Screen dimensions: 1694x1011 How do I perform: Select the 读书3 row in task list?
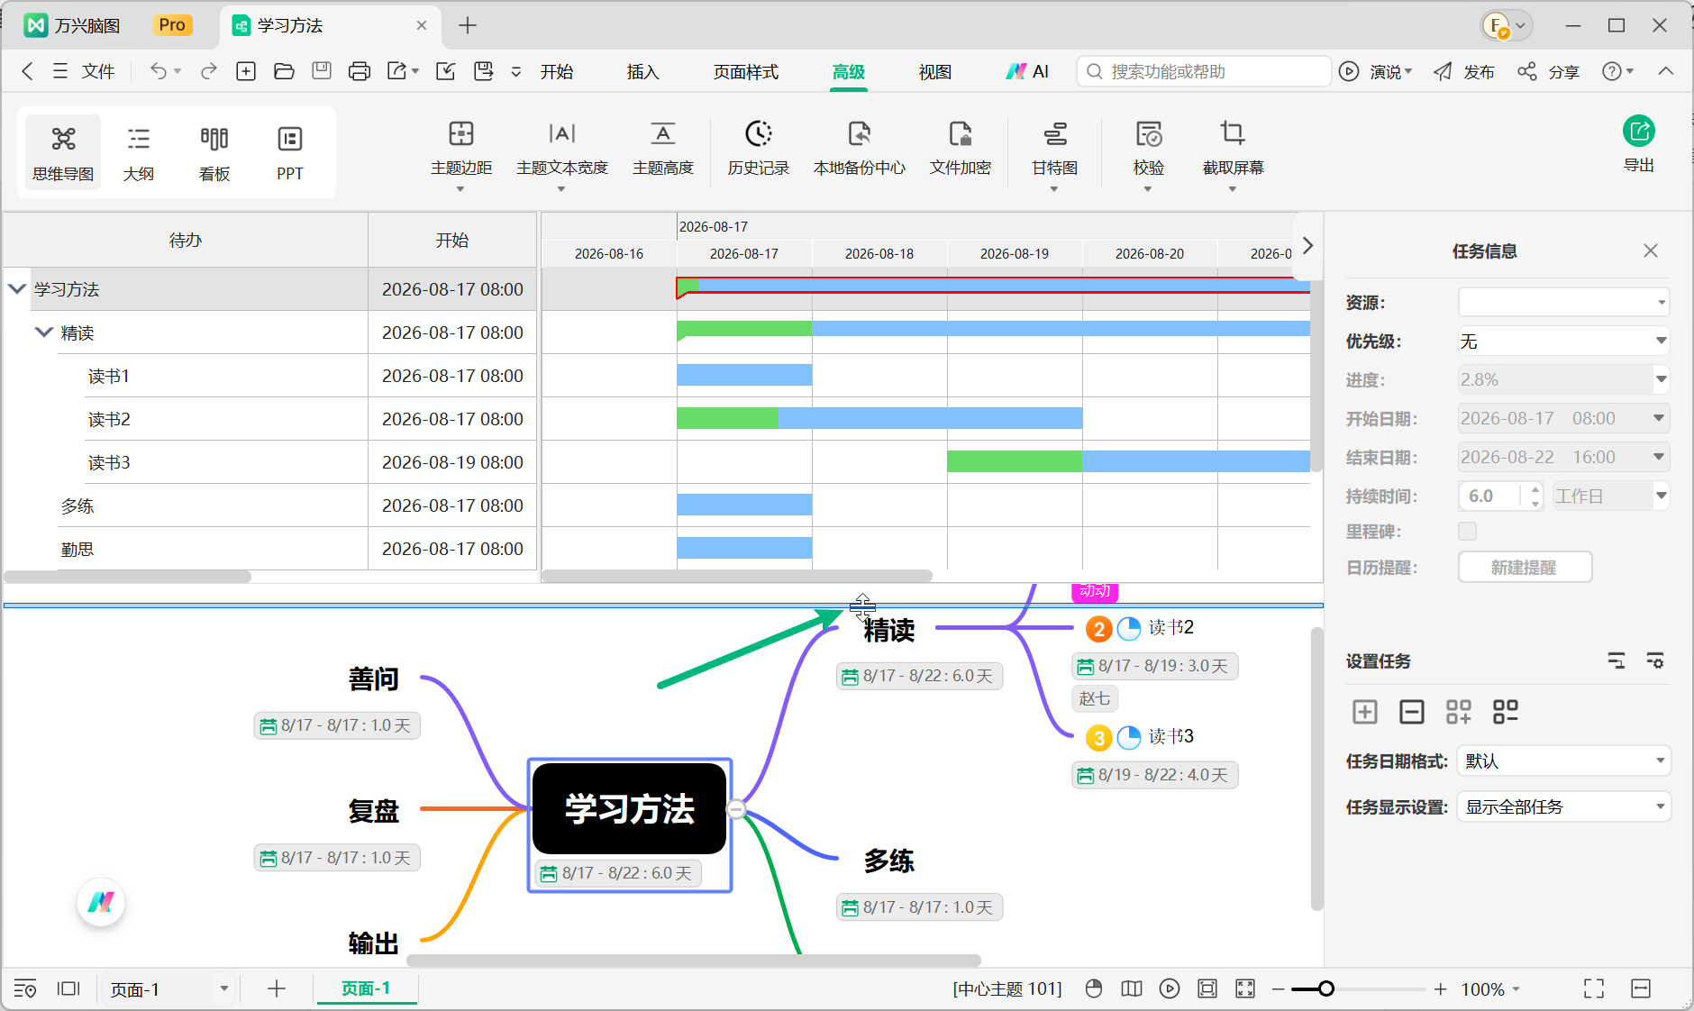pyautogui.click(x=270, y=462)
